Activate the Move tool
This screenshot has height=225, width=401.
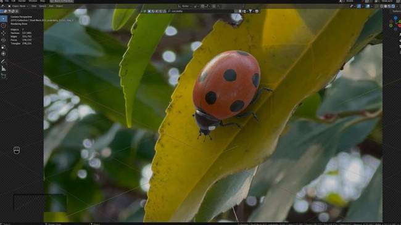point(3,33)
